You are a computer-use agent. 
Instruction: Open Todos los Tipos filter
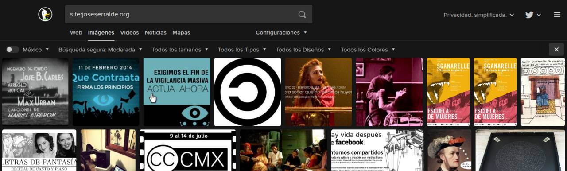[242, 50]
